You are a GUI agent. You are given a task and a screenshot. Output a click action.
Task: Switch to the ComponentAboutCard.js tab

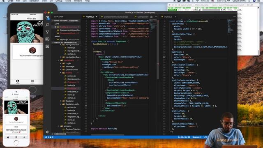pyautogui.click(x=115, y=17)
